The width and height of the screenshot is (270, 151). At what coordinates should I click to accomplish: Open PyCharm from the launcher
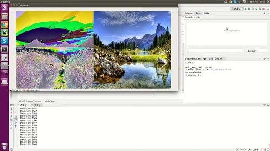(x=5, y=33)
